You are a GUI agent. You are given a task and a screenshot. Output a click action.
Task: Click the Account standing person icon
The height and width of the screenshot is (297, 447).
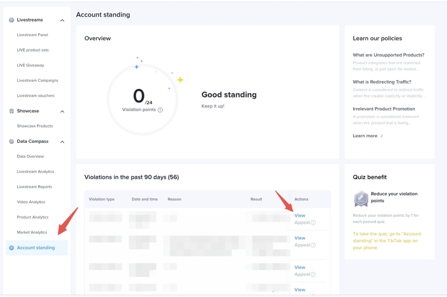tap(12, 248)
